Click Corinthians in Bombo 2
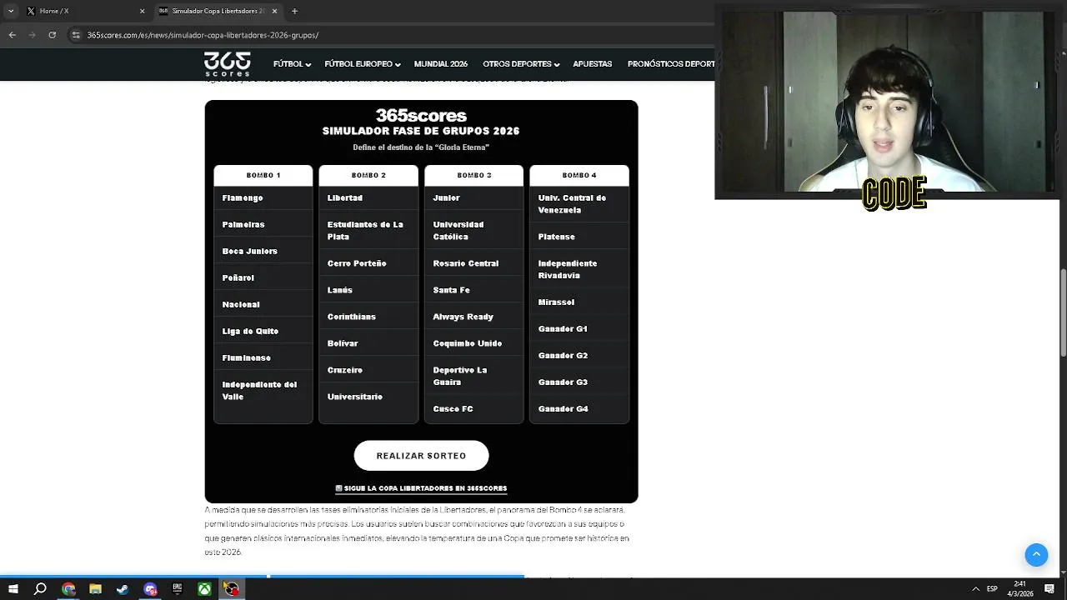Viewport: 1067px width, 600px height. (x=352, y=317)
